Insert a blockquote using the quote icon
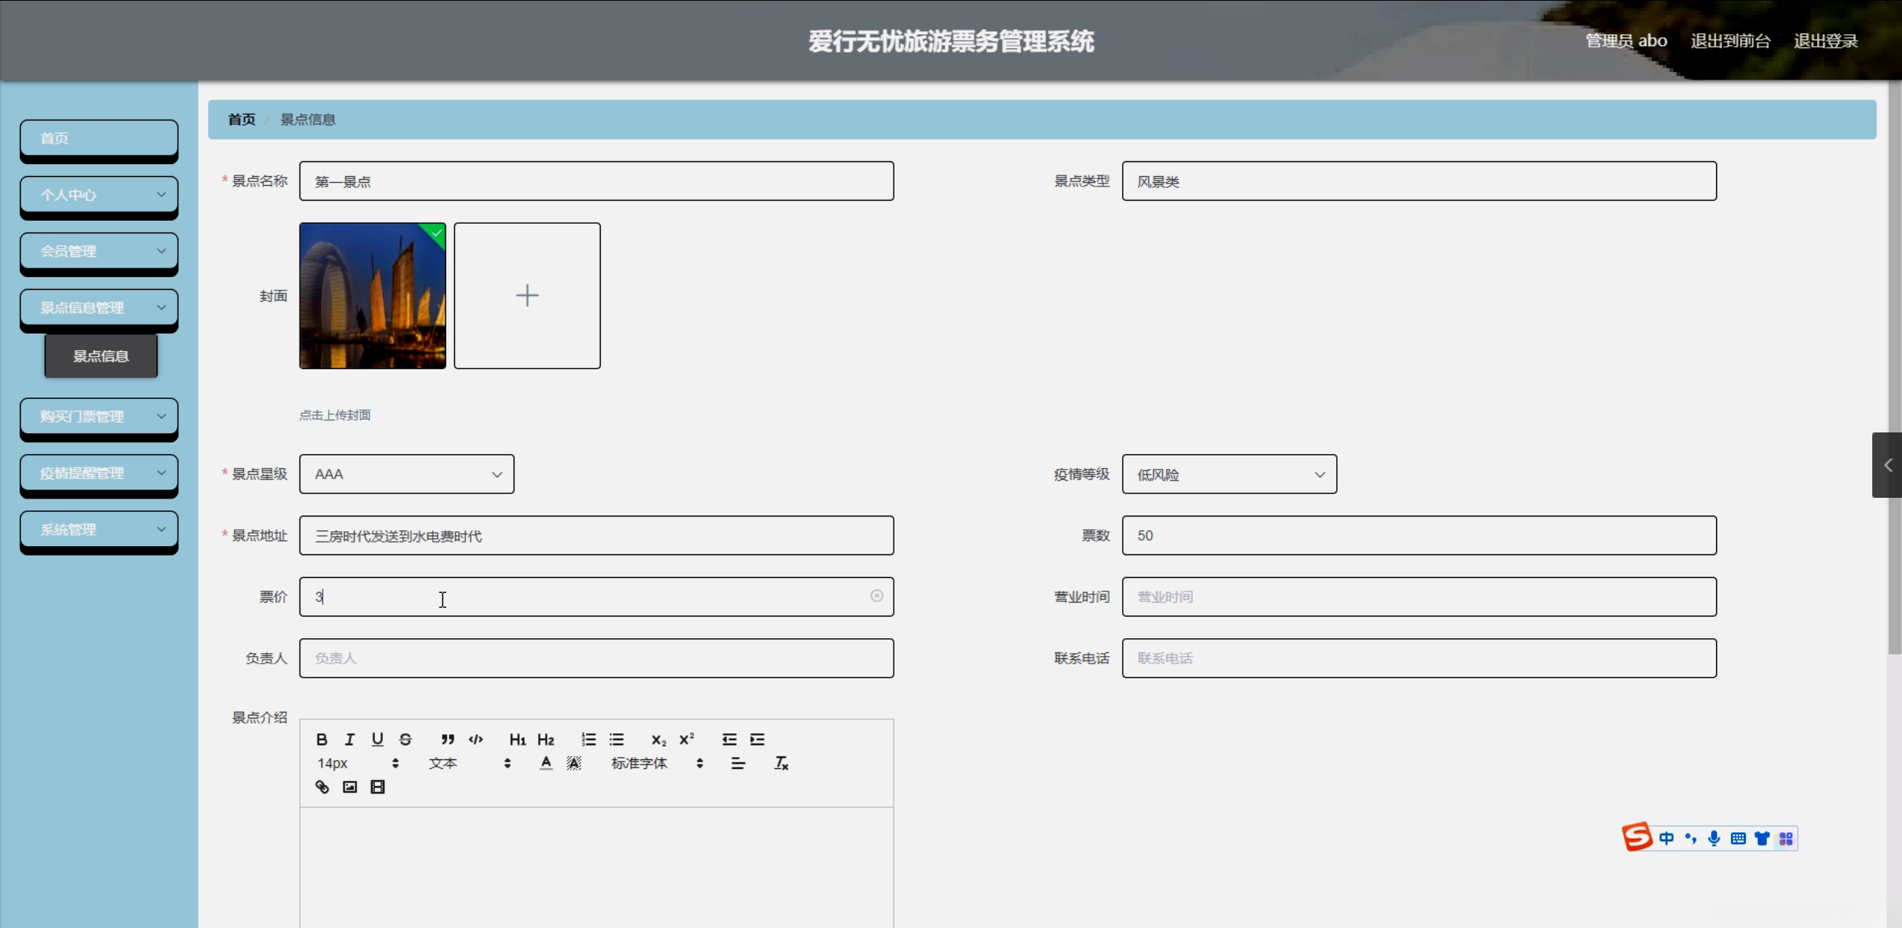This screenshot has width=1902, height=928. coord(447,739)
